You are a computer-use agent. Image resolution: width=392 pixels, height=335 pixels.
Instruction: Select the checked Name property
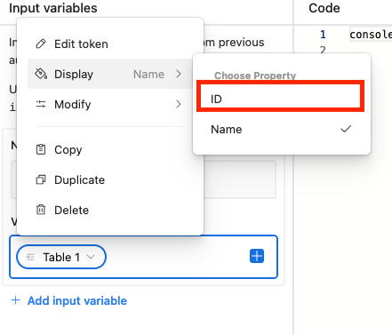(x=282, y=130)
